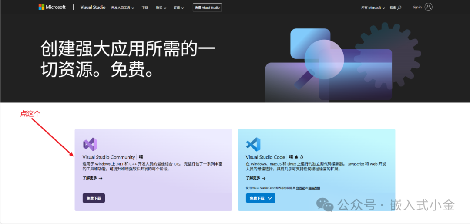
Task: Click 了解更多 link under Visual Studio Community
Action: pos(93,178)
